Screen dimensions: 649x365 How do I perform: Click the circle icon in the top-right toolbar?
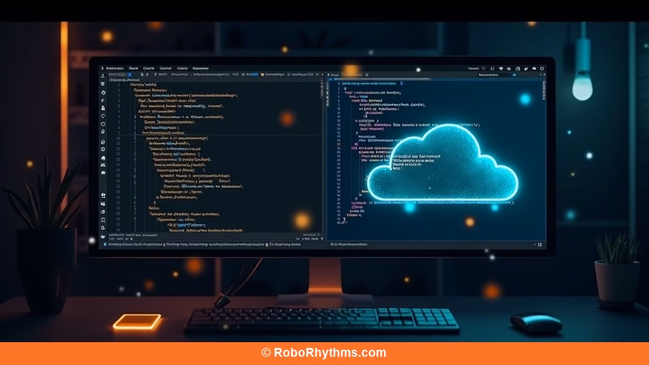click(484, 68)
